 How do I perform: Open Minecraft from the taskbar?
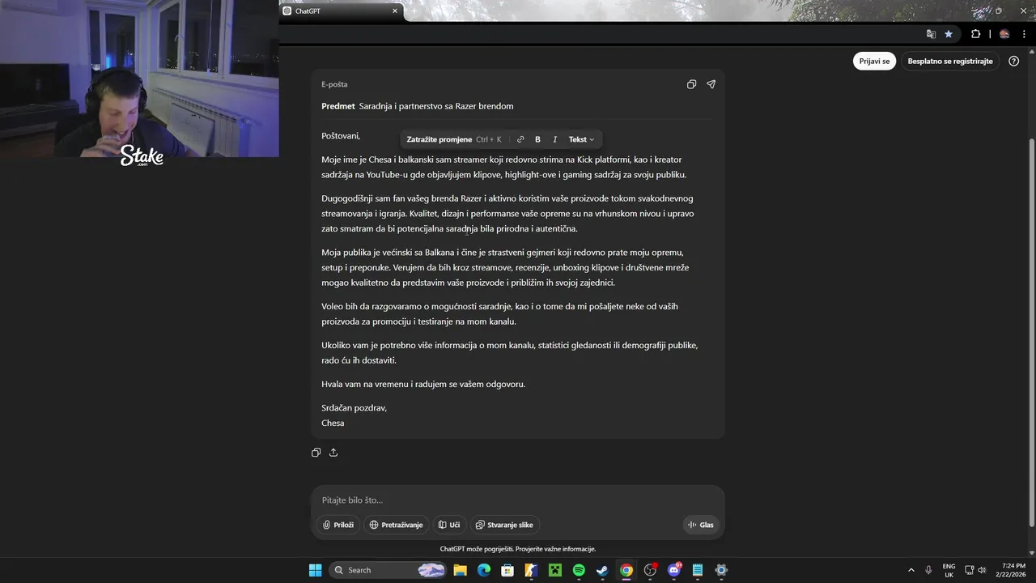pos(555,570)
